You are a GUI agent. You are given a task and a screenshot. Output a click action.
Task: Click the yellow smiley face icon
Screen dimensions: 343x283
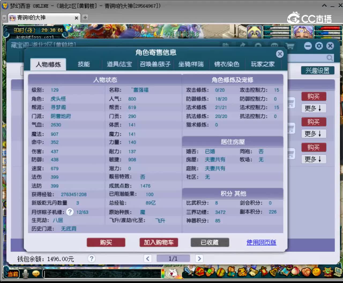(316, 272)
